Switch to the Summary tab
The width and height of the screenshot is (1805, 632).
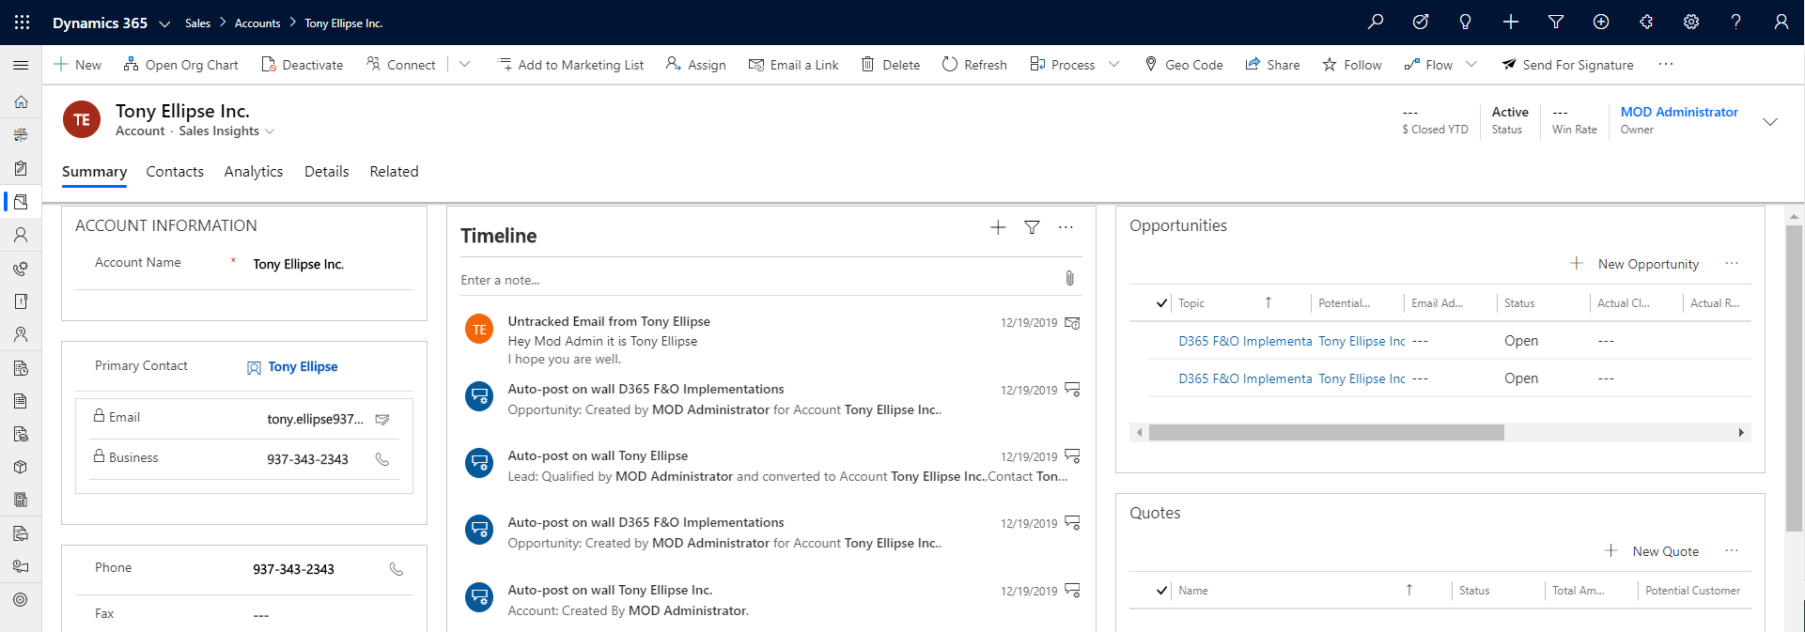(x=94, y=172)
